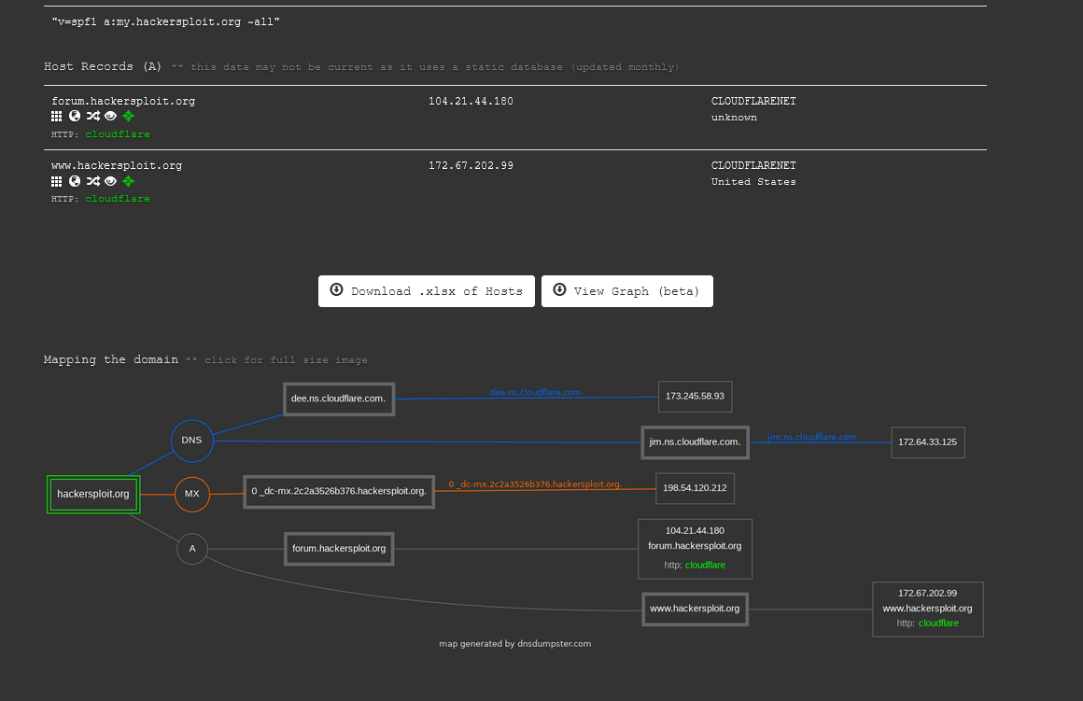Click the grey A circle node
The image size is (1083, 701).
[192, 549]
